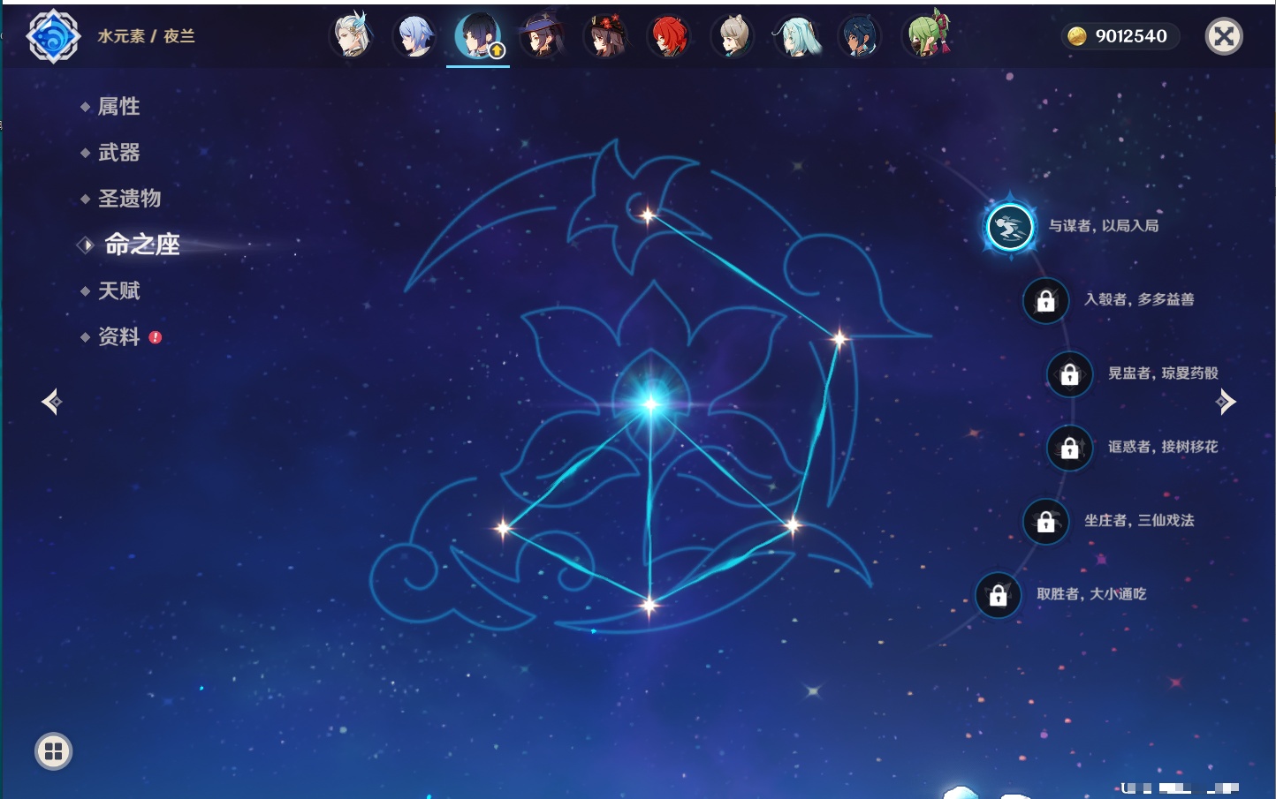1276x799 pixels.
Task: Choose Hu Tao's avatar
Action: [605, 36]
